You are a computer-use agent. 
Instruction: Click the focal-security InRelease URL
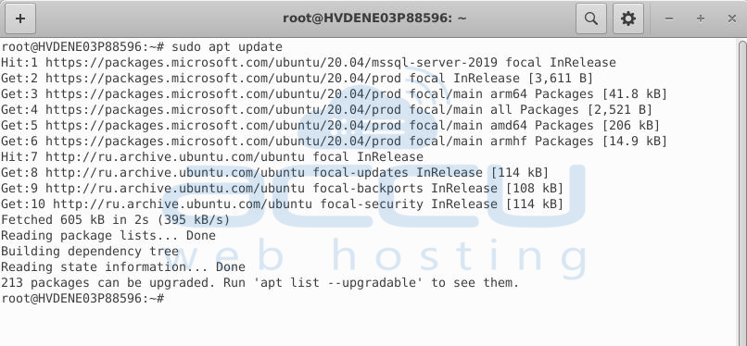click(x=183, y=204)
